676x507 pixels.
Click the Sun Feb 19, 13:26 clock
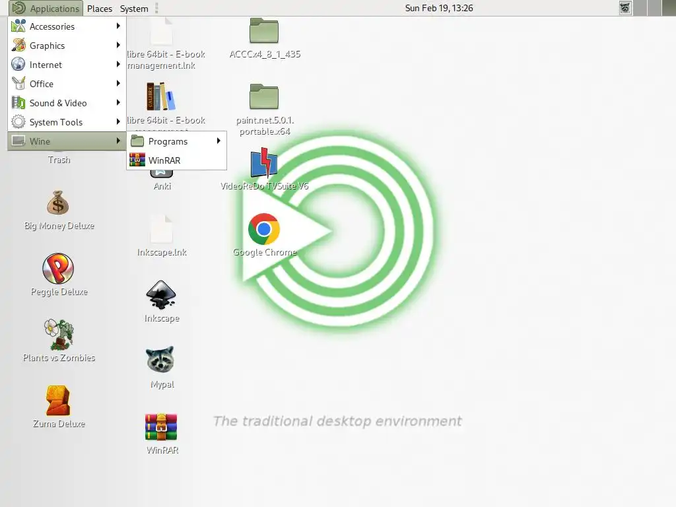(x=439, y=8)
